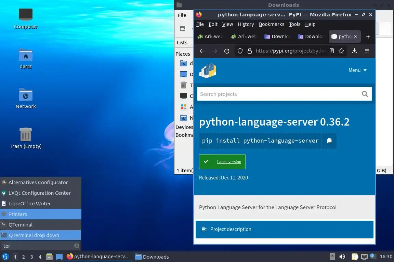Select Printers in the menu results
Image resolution: width=394 pixels, height=262 pixels.
point(41,214)
